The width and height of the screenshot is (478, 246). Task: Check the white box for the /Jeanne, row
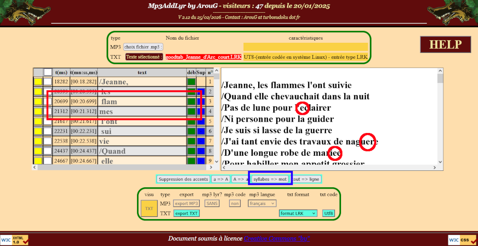pyautogui.click(x=48, y=82)
